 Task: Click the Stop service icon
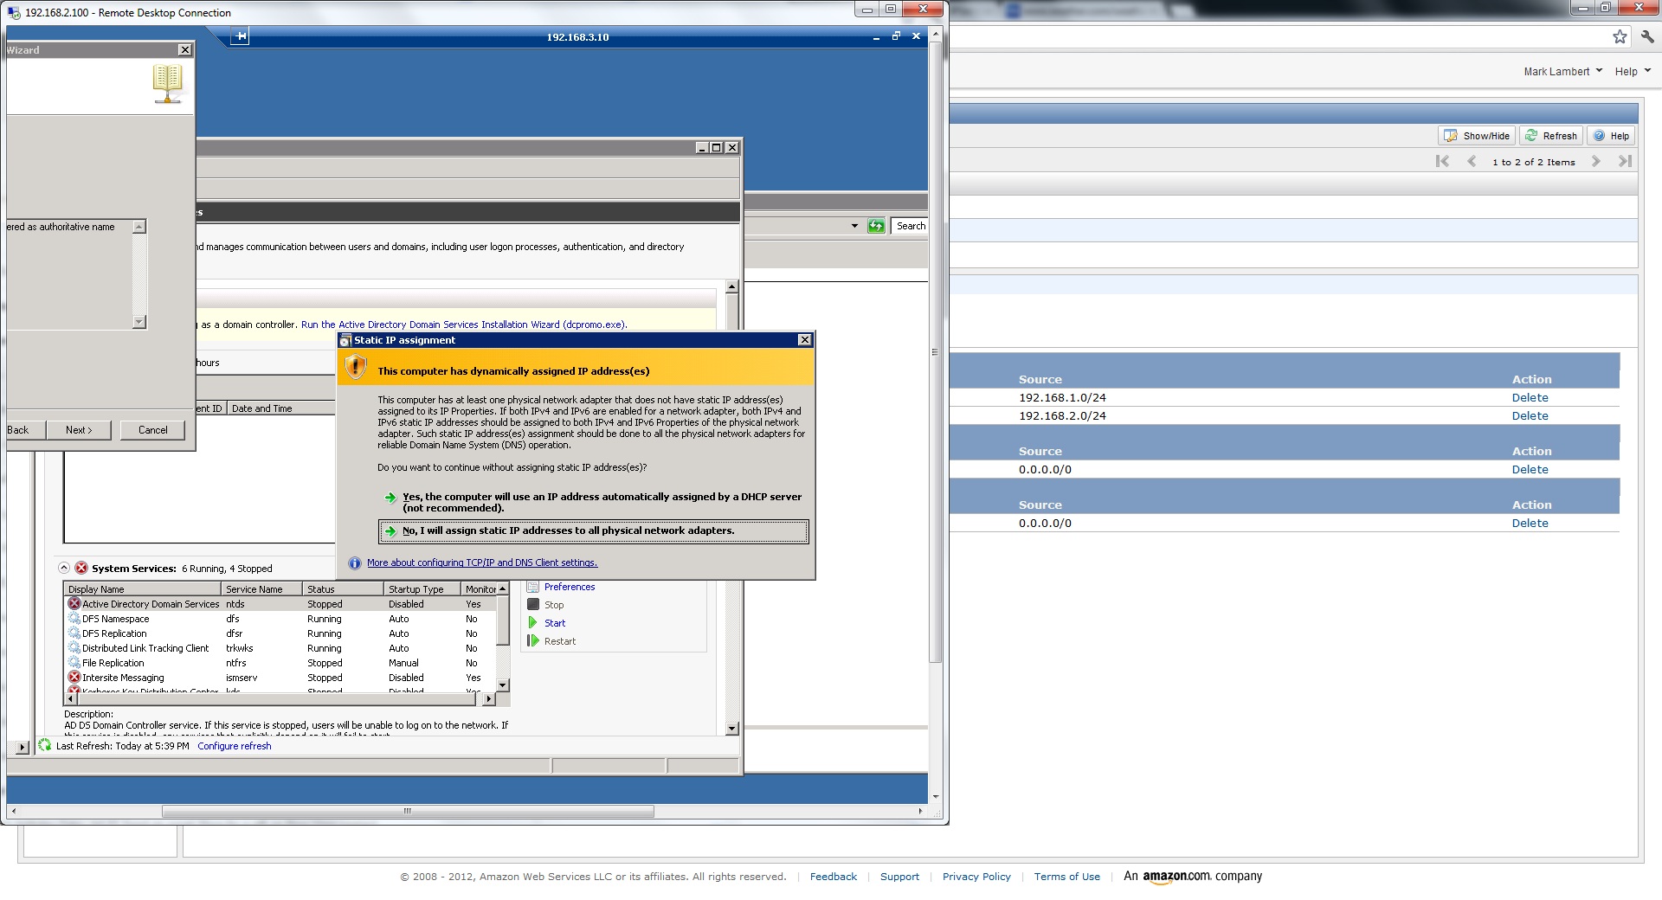point(533,605)
